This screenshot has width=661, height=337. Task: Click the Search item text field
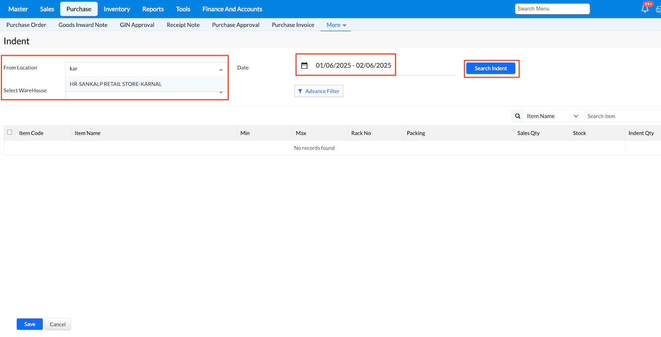pos(622,116)
